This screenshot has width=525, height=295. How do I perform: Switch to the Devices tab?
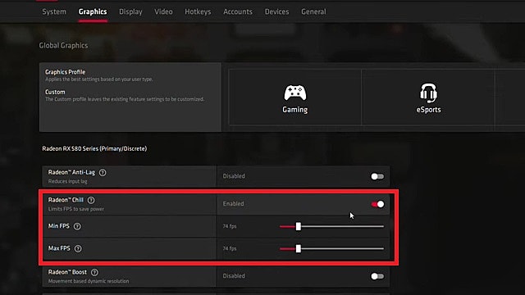pyautogui.click(x=276, y=11)
